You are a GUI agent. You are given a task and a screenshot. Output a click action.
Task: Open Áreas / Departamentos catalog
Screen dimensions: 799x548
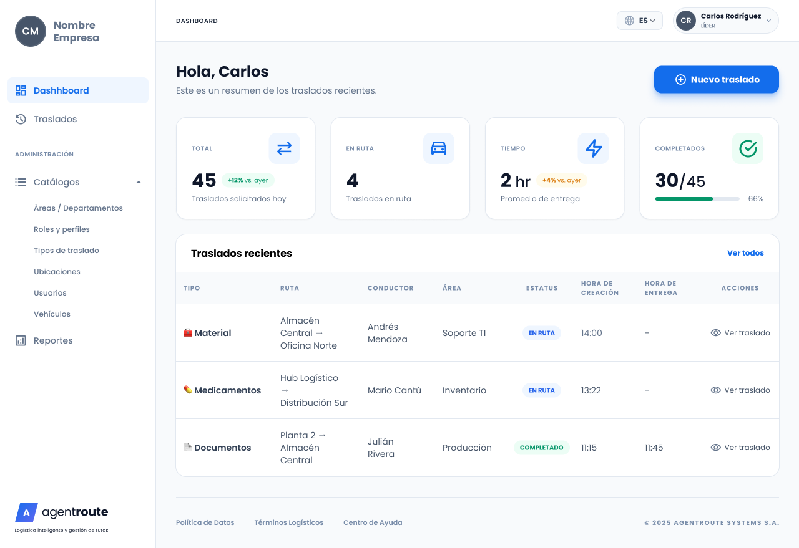pos(78,208)
